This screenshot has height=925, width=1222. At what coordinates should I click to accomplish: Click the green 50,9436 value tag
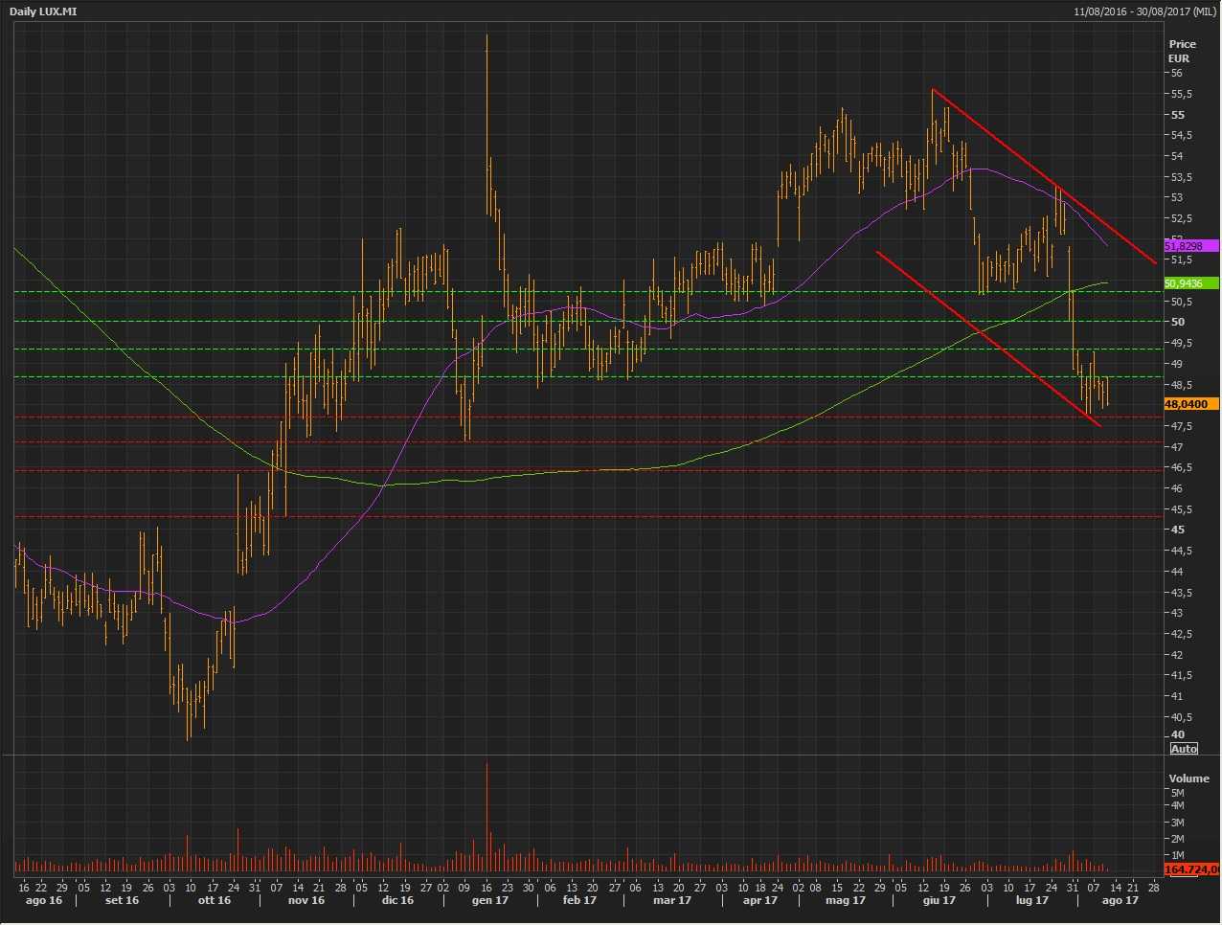point(1189,283)
